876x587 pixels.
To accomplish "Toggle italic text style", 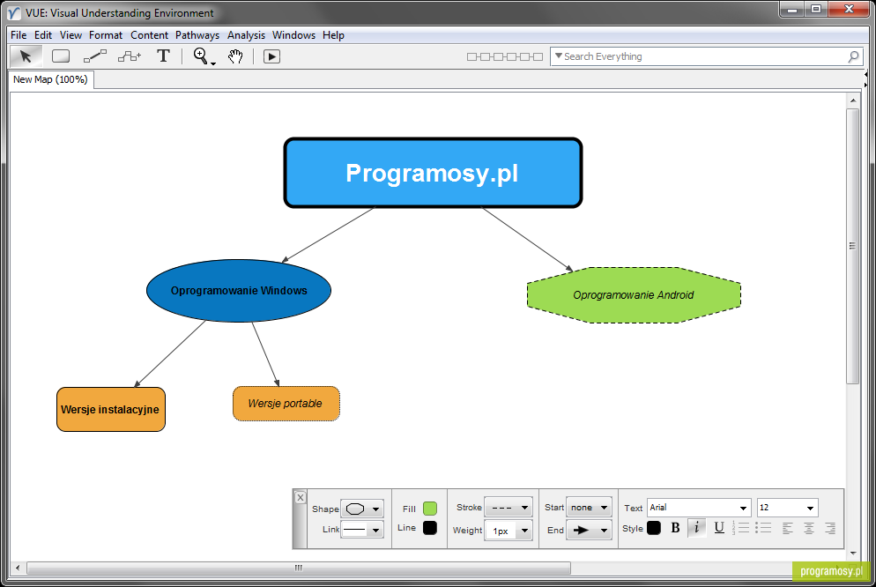I will 696,528.
